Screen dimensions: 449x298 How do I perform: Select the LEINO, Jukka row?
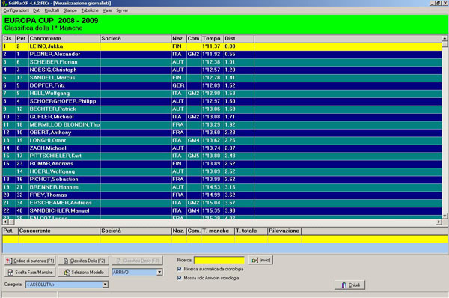(x=222, y=46)
